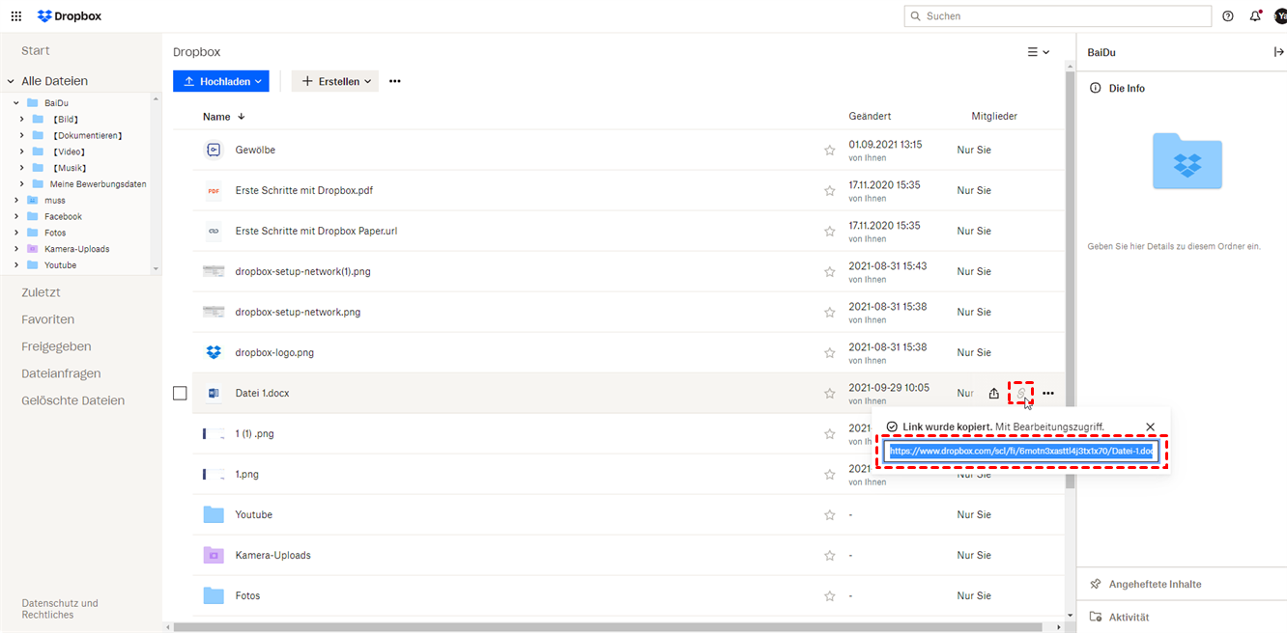Open Favoriten in the sidebar
Viewport: 1287px width, 633px height.
tap(48, 319)
